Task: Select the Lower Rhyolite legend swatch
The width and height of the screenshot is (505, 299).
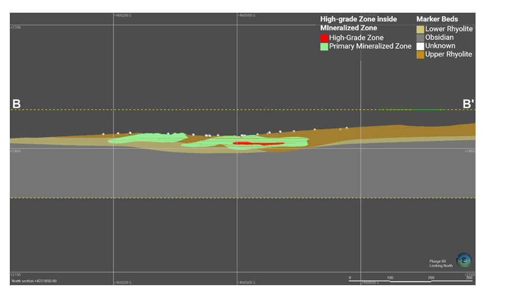Action: tap(420, 29)
